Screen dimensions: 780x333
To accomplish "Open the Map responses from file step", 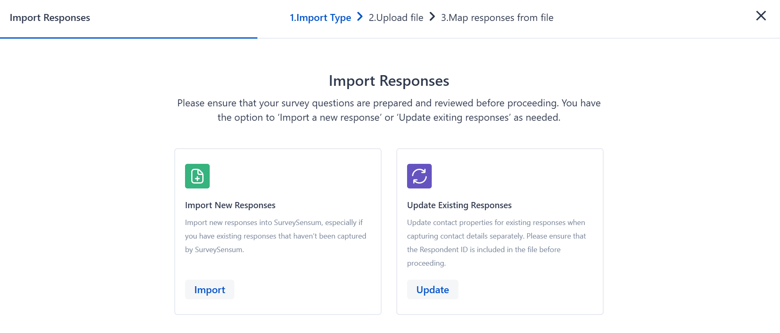I will click(x=497, y=17).
